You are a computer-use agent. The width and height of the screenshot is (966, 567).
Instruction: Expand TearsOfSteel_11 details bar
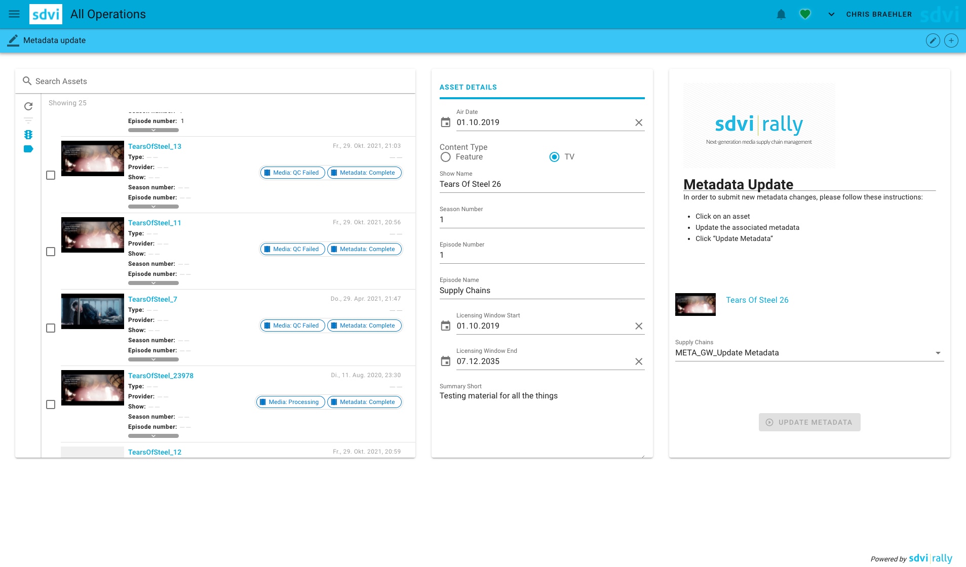(x=153, y=283)
